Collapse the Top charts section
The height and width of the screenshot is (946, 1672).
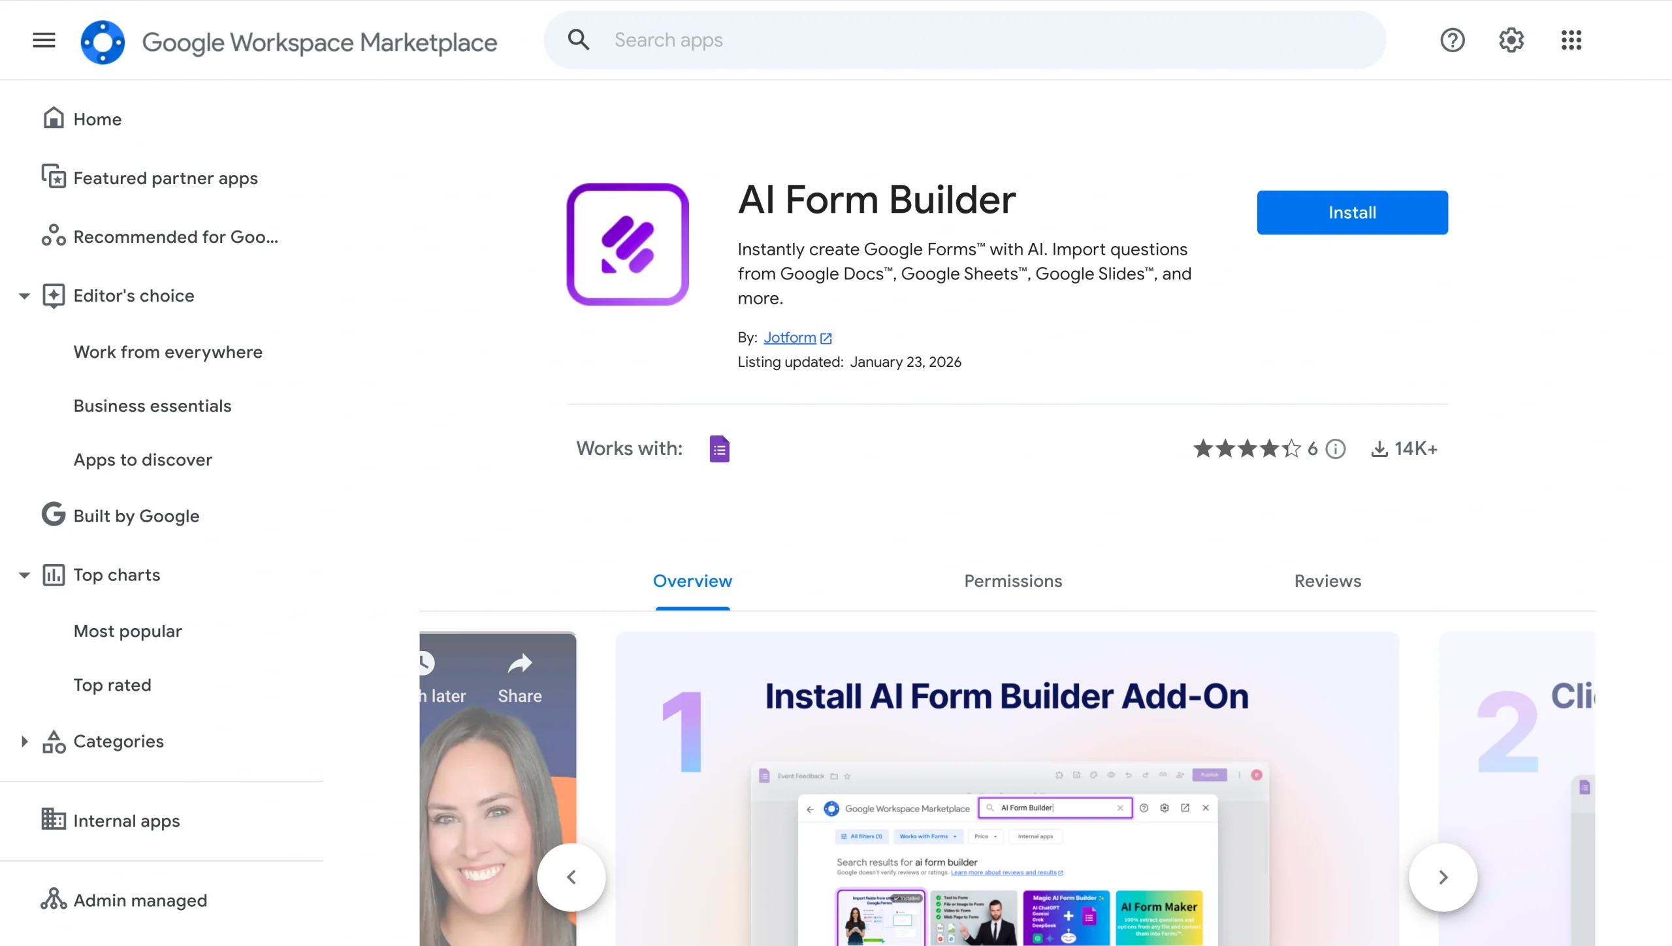pyautogui.click(x=24, y=575)
